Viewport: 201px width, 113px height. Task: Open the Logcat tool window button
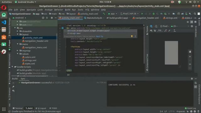[x=41, y=108]
